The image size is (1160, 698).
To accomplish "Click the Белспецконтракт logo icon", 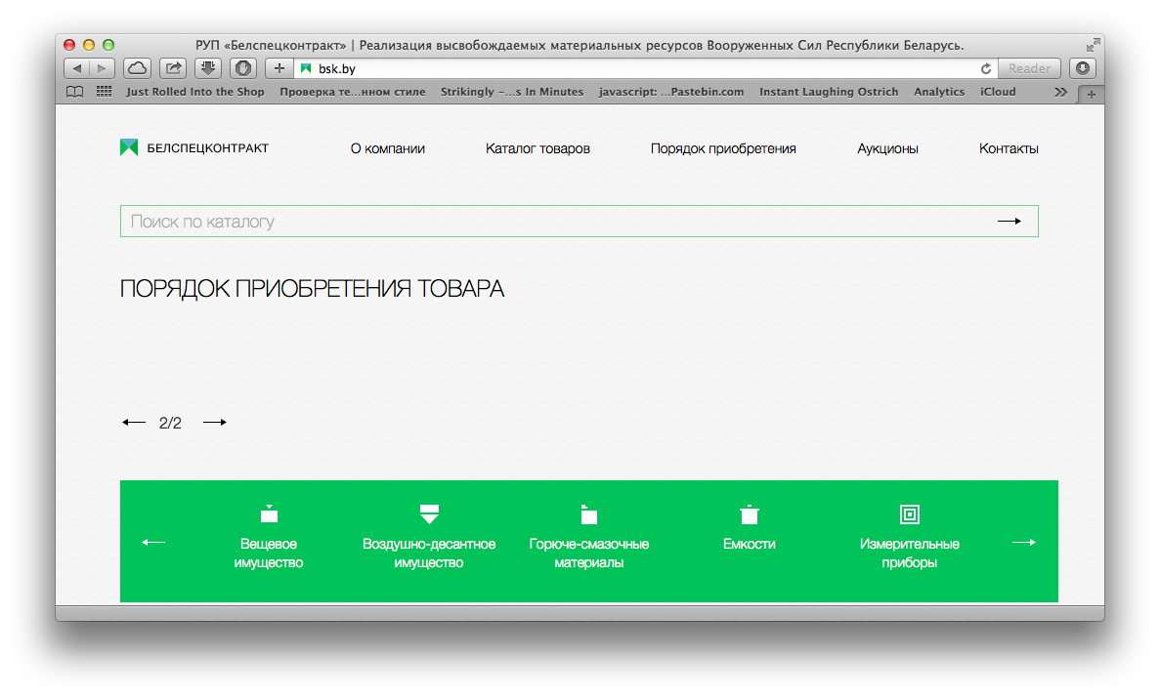I will (x=129, y=147).
